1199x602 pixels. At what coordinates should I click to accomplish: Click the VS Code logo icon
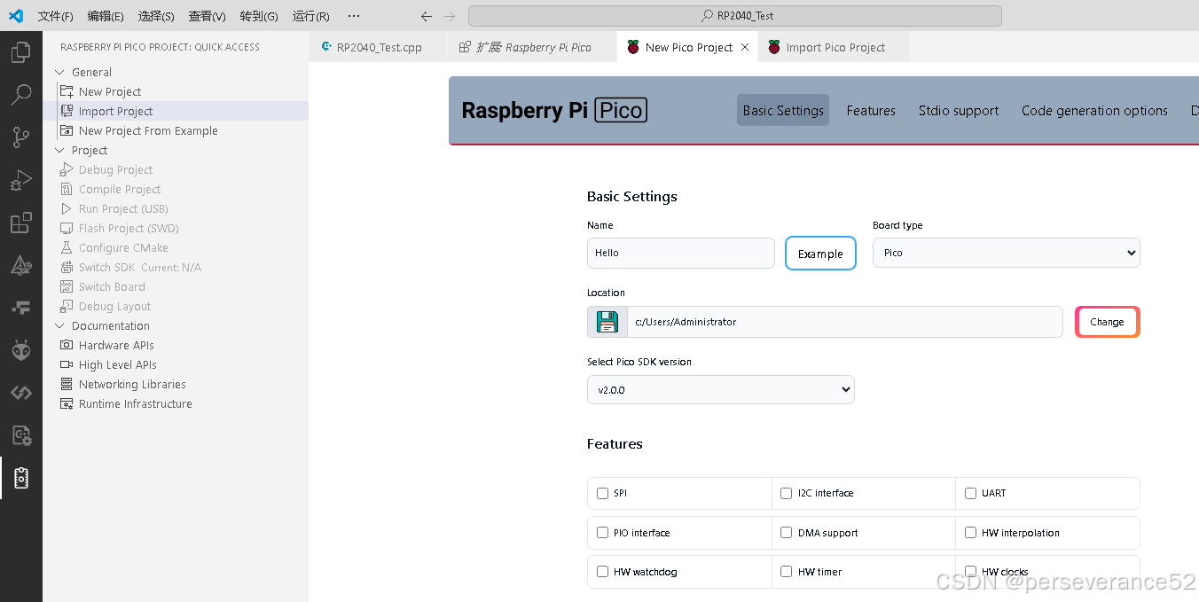pyautogui.click(x=15, y=16)
